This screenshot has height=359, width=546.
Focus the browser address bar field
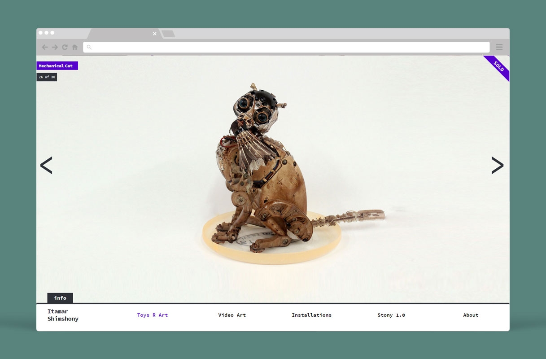coord(287,47)
